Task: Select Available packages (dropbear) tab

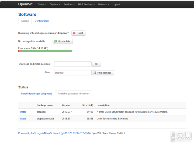Action: tap(74, 94)
